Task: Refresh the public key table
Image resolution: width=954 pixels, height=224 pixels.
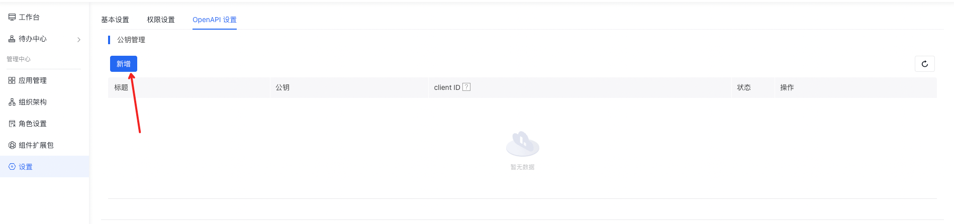Action: click(924, 64)
